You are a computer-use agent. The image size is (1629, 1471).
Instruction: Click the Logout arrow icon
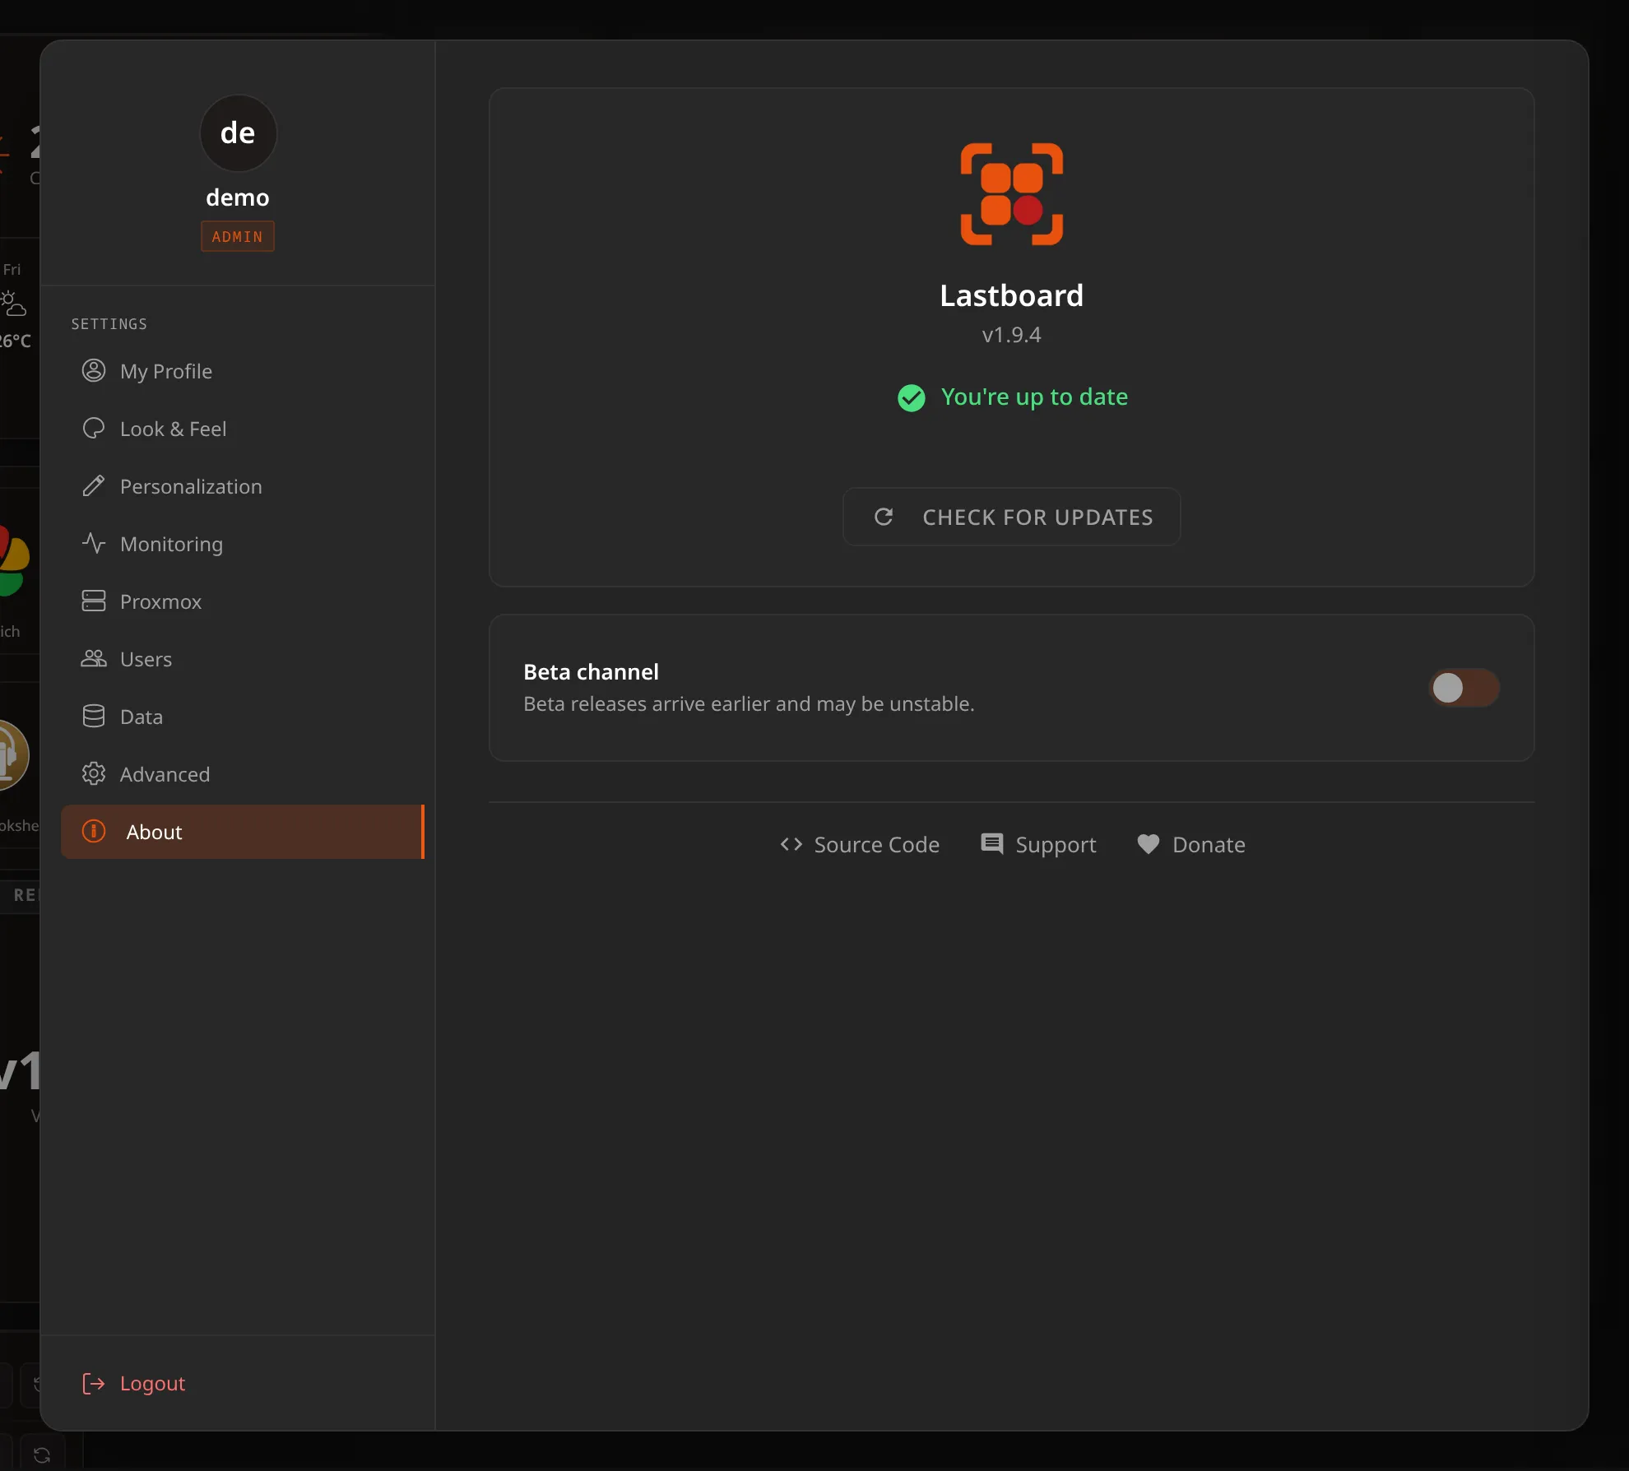[94, 1384]
